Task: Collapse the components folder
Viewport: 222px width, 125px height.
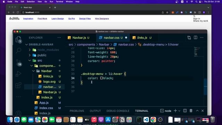Action: pyautogui.click(x=32, y=66)
